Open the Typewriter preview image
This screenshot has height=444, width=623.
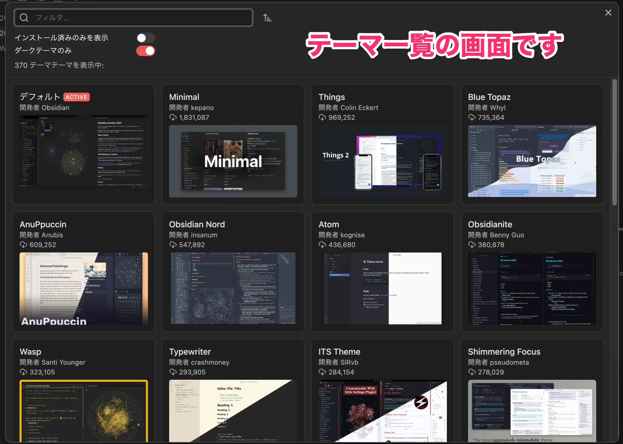pos(233,411)
